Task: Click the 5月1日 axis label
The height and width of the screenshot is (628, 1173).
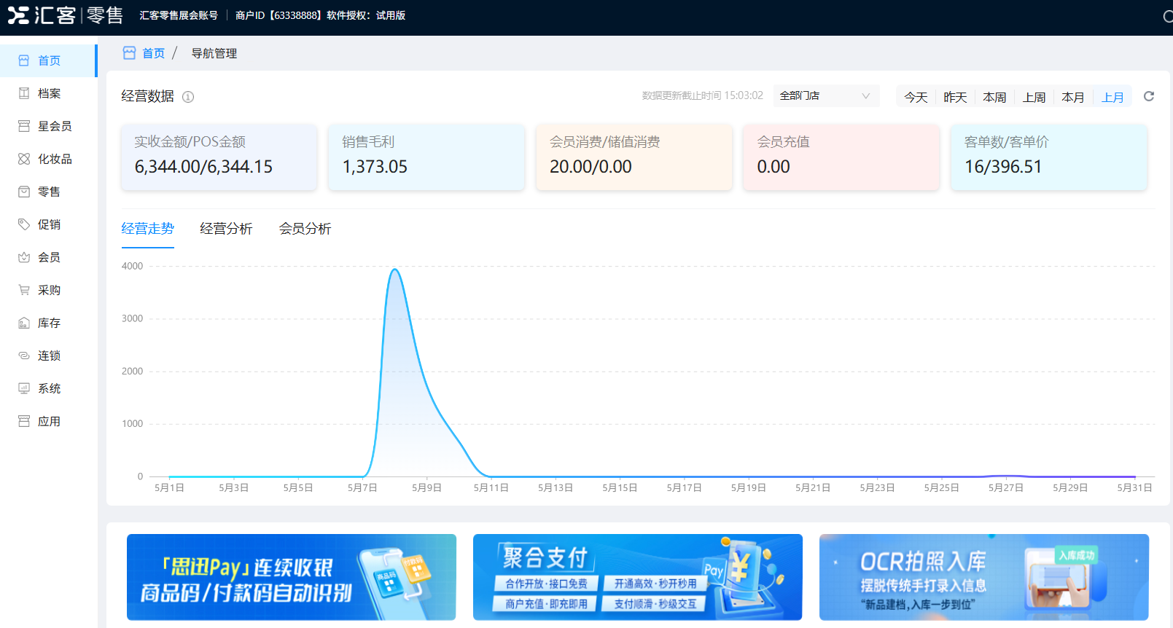Action: point(169,487)
